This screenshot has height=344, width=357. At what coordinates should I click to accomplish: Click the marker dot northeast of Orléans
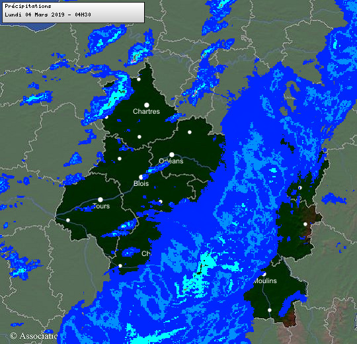190,132
